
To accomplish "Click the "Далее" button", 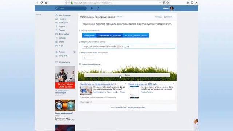I will click(x=127, y=75).
